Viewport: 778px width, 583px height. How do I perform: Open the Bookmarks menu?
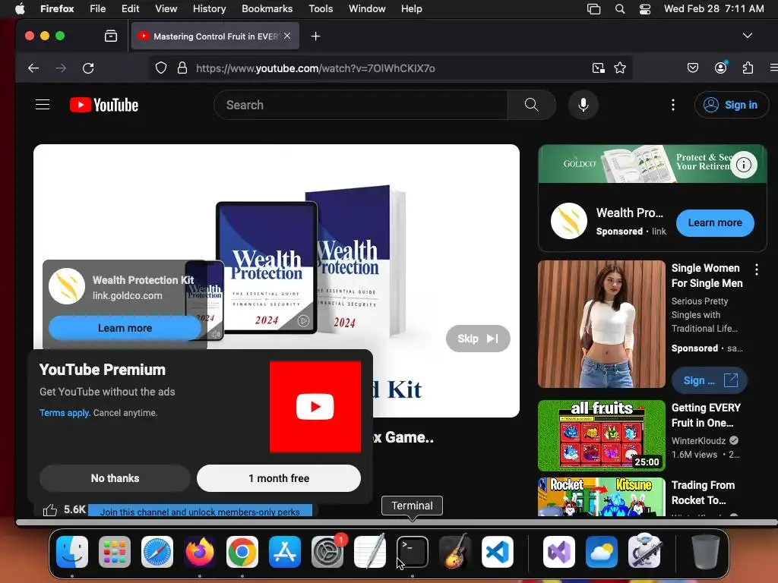[267, 8]
